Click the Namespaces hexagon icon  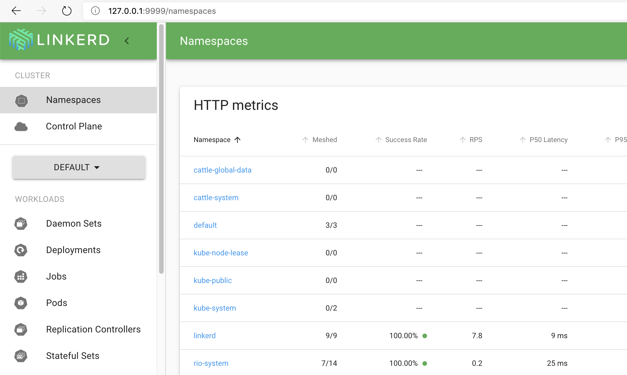(x=21, y=101)
